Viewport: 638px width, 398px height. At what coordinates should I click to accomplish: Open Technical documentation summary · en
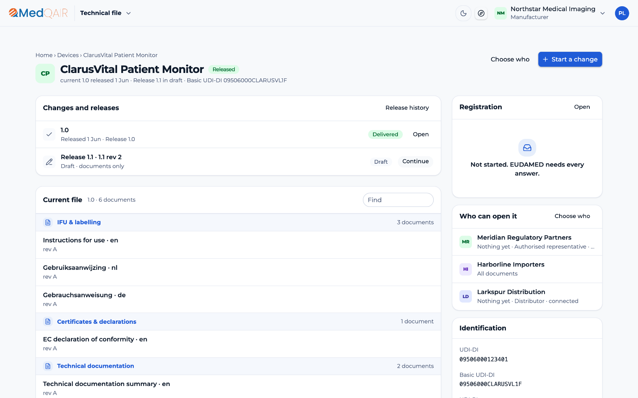tap(238, 387)
